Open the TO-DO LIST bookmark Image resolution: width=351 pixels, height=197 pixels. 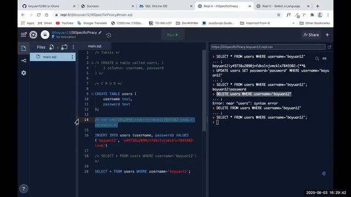pos(160,23)
